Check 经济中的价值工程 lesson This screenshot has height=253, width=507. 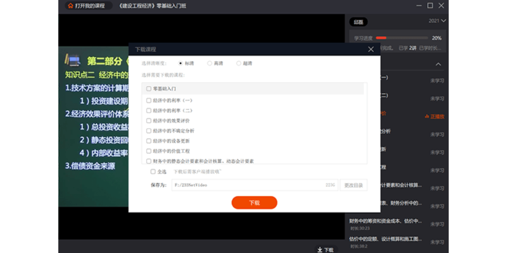click(x=149, y=151)
